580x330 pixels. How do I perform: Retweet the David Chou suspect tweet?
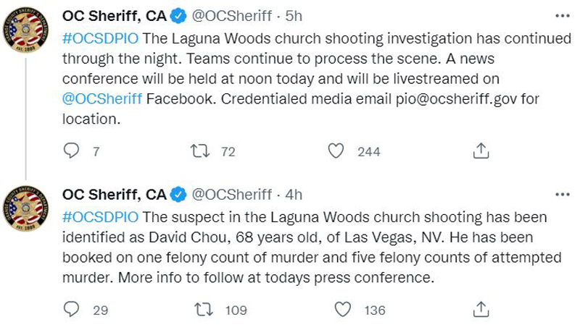pyautogui.click(x=204, y=309)
